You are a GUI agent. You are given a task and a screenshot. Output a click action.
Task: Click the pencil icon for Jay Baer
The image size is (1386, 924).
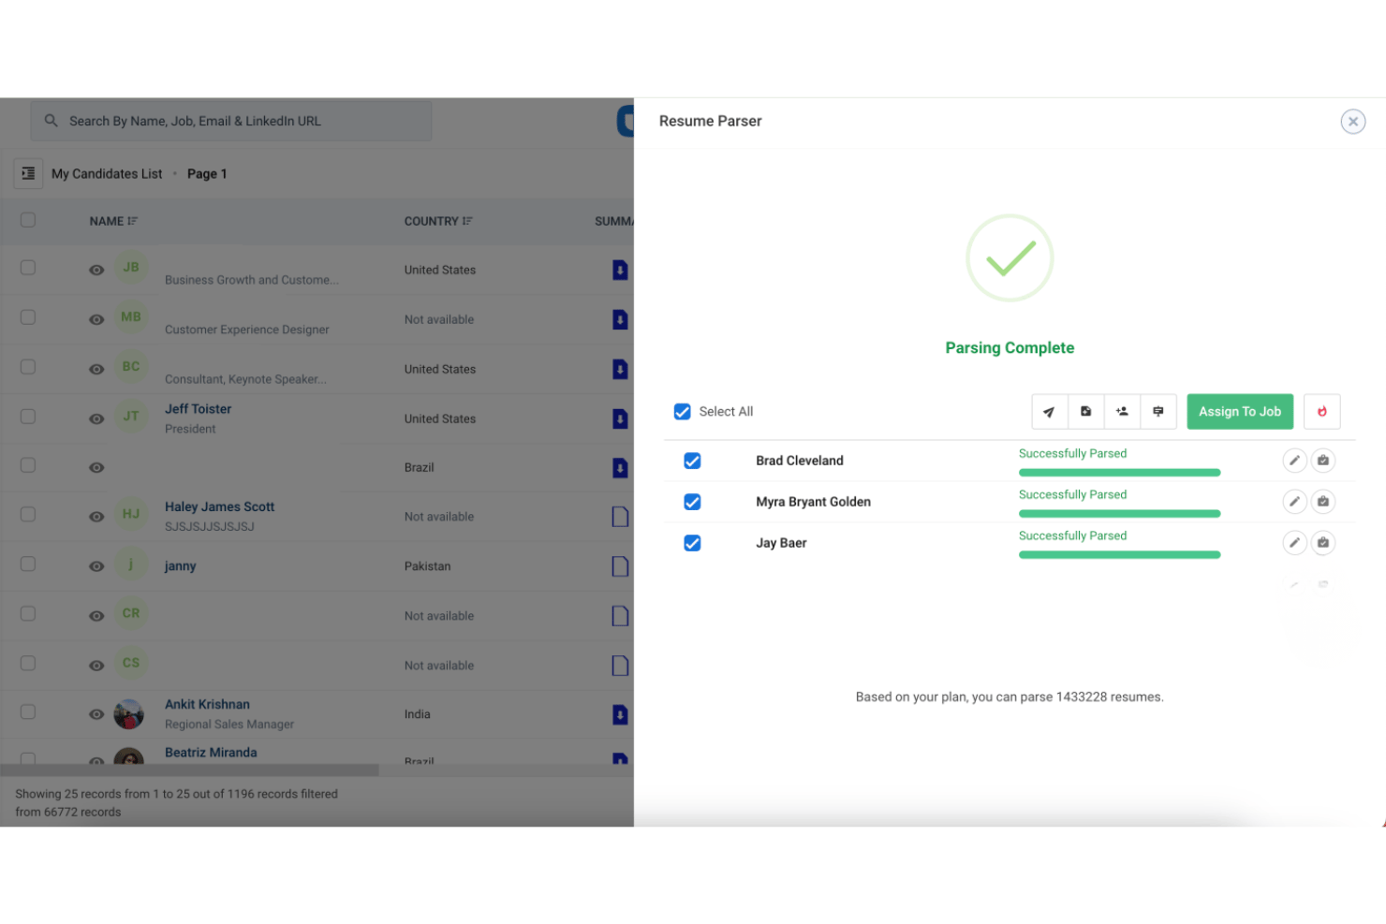tap(1294, 543)
